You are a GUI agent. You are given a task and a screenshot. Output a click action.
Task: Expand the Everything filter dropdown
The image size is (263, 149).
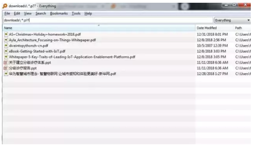[232, 20]
